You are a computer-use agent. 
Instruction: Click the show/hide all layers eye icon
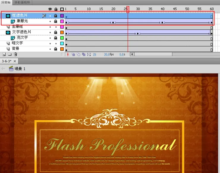(x=50, y=9)
